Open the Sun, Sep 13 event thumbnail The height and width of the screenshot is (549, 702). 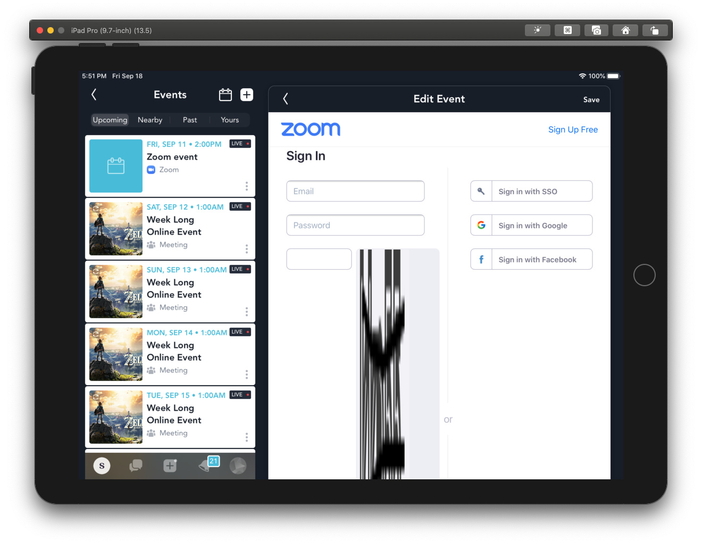point(116,292)
